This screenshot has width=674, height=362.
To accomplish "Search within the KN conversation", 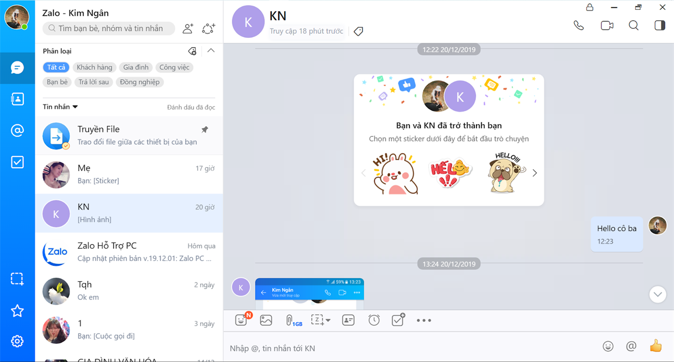I will [634, 25].
